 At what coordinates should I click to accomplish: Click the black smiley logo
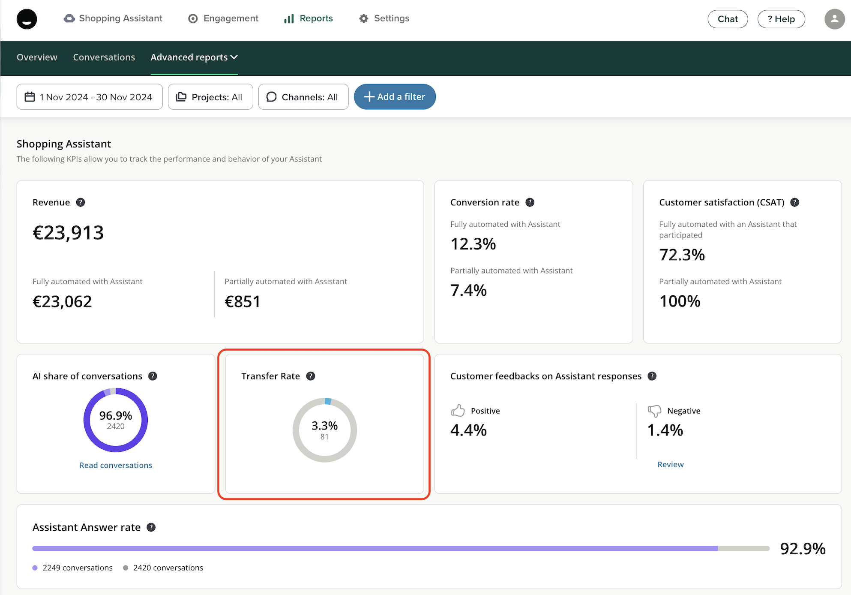(x=27, y=19)
